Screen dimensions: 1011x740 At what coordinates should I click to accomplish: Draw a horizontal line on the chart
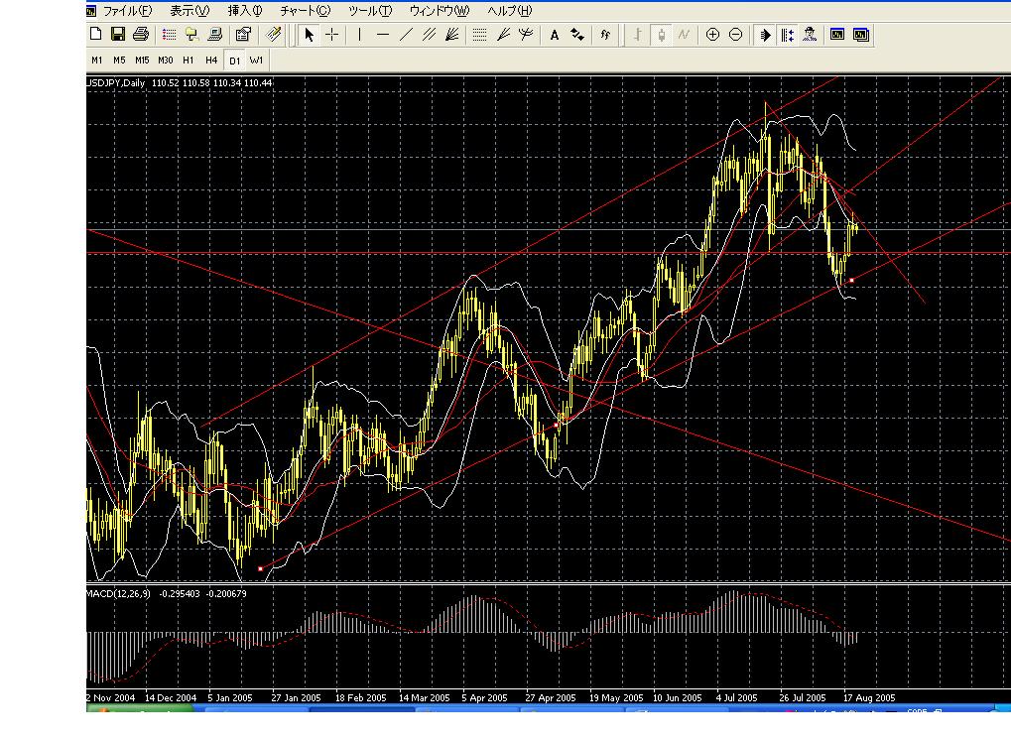pyautogui.click(x=382, y=35)
